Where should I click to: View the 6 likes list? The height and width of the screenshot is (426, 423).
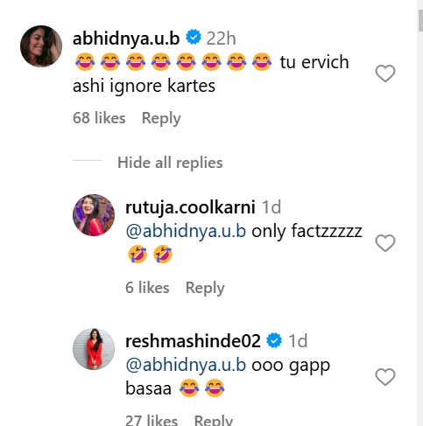147,288
